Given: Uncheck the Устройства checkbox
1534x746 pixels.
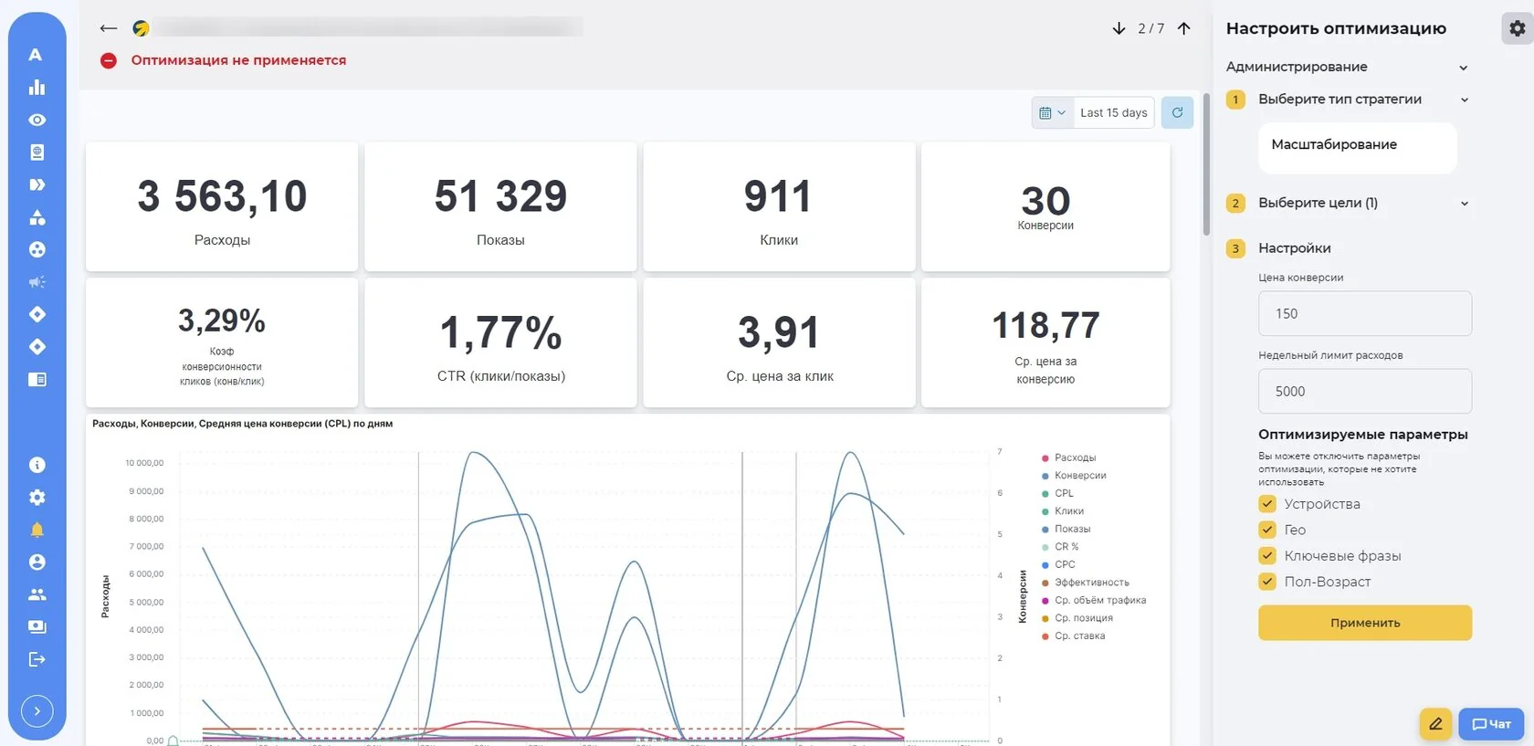Looking at the screenshot, I should tap(1267, 504).
